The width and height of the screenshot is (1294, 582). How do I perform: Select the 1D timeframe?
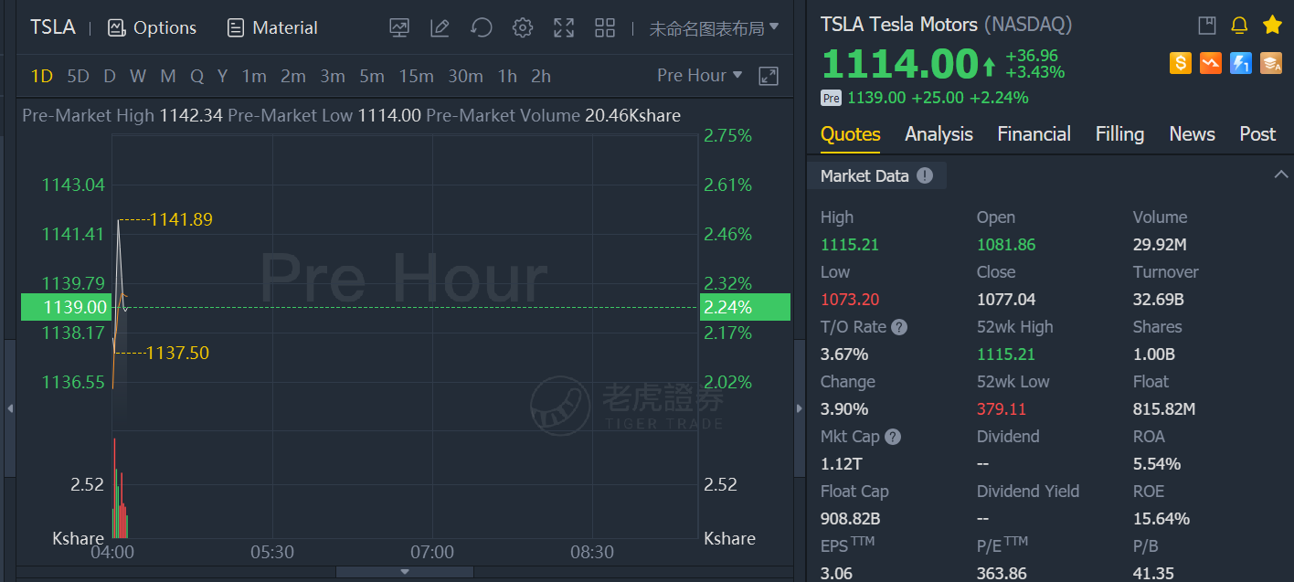click(x=42, y=76)
